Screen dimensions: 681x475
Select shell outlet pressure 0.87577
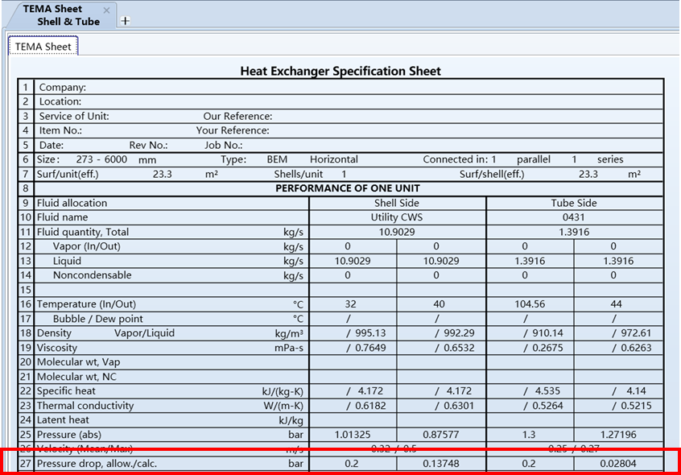pos(441,435)
